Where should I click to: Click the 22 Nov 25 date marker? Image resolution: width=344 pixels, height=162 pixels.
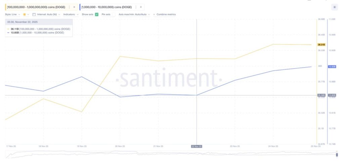[196, 147]
